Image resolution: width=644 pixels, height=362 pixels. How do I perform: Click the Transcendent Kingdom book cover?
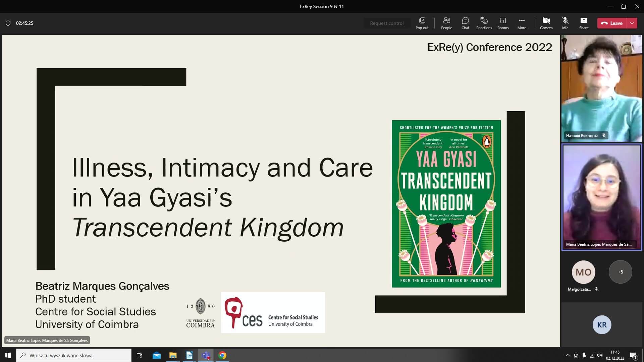point(446,204)
